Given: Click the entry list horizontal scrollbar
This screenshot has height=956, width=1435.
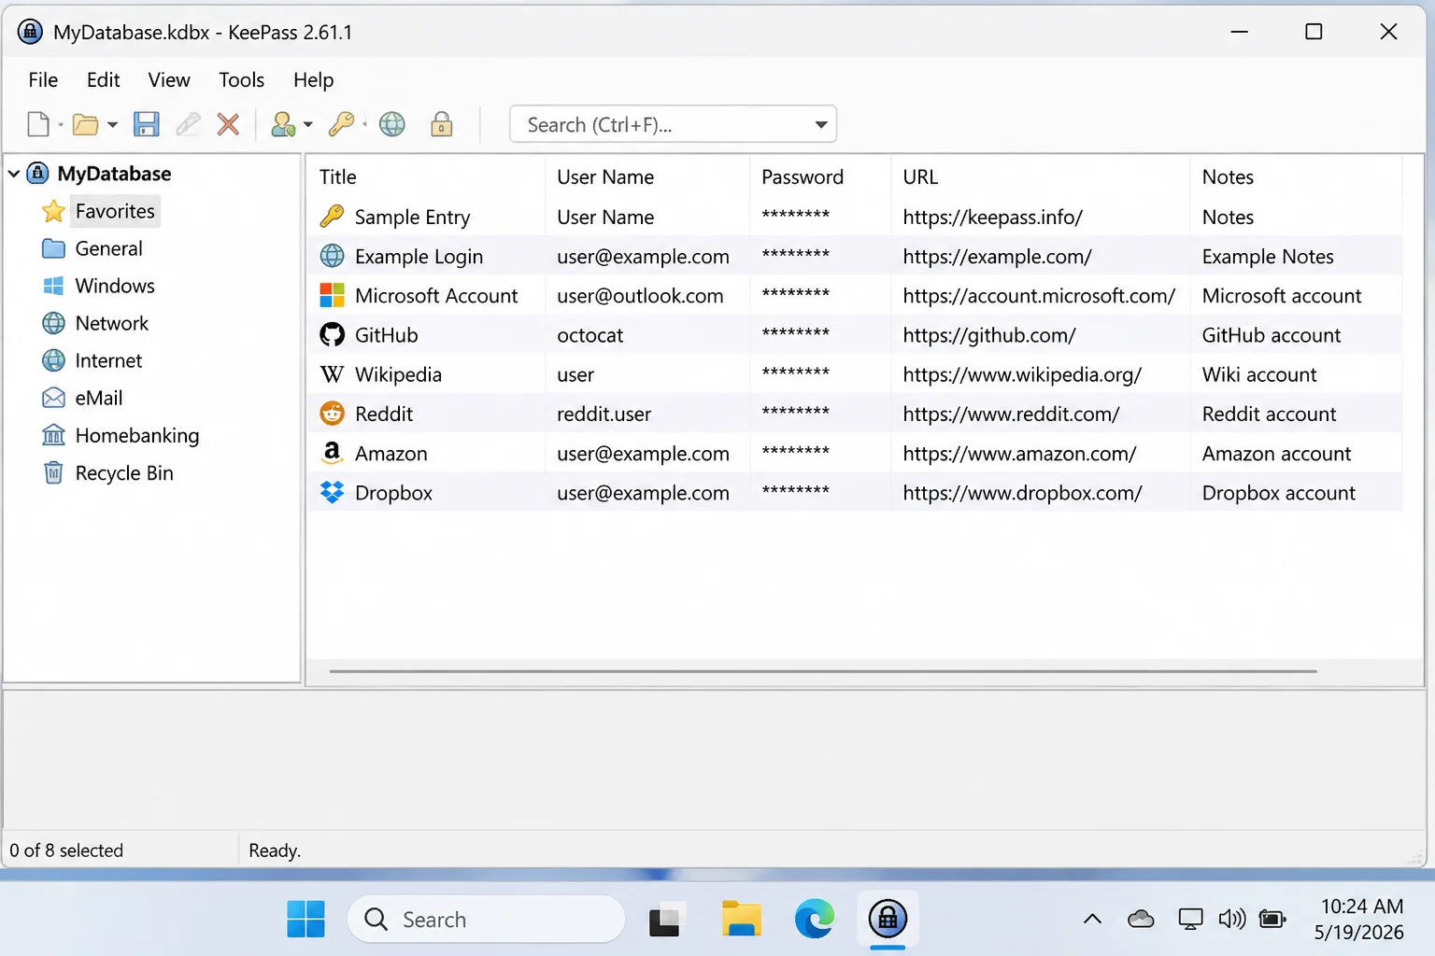Looking at the screenshot, I should pyautogui.click(x=823, y=671).
